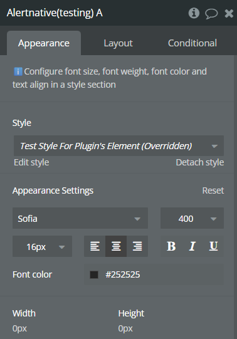Open the font color swatch picker
This screenshot has height=339, width=237.
[x=94, y=274]
